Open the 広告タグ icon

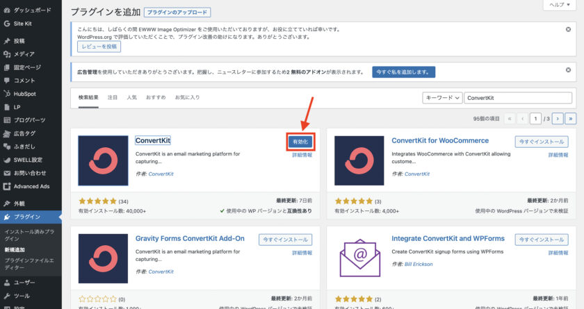coord(7,133)
